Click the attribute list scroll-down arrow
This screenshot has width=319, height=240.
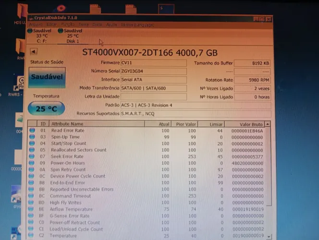pyautogui.click(x=269, y=237)
